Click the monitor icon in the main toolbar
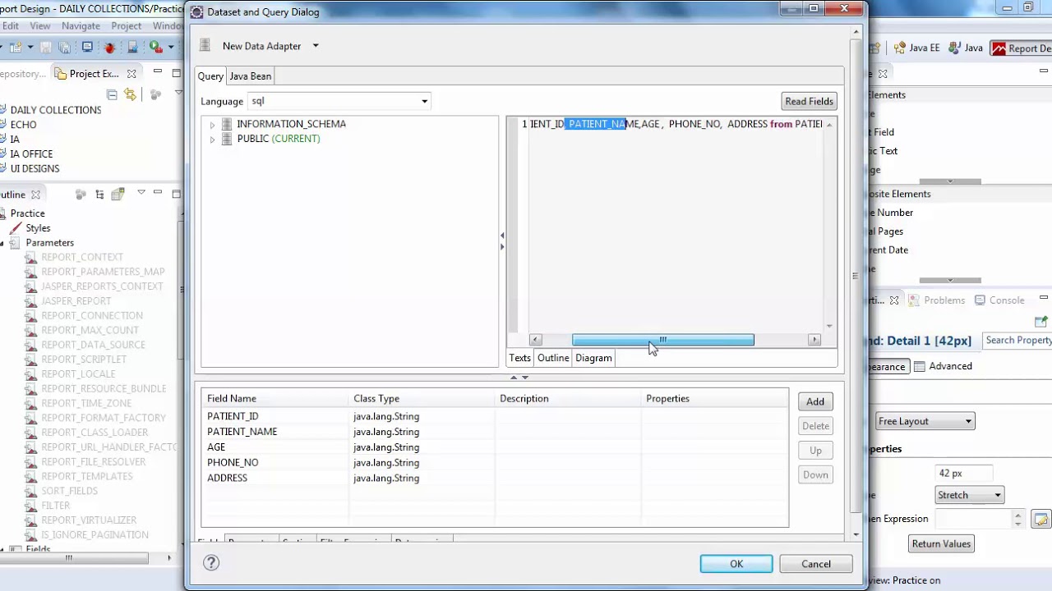1052x591 pixels. tap(87, 48)
